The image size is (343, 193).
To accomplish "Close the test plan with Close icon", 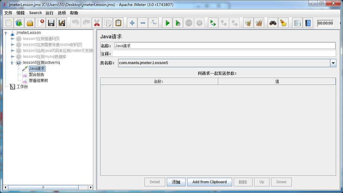I will (41, 23).
